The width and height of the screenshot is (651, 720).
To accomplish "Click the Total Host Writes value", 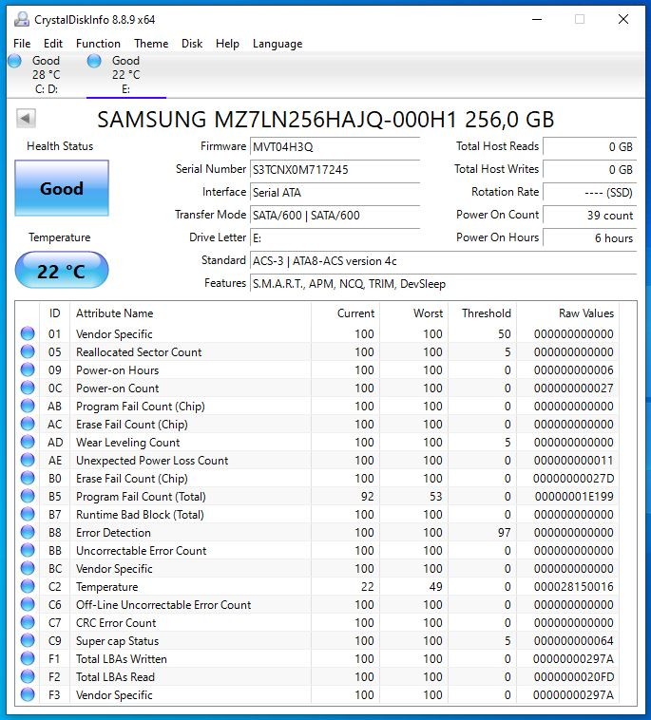I will point(590,170).
